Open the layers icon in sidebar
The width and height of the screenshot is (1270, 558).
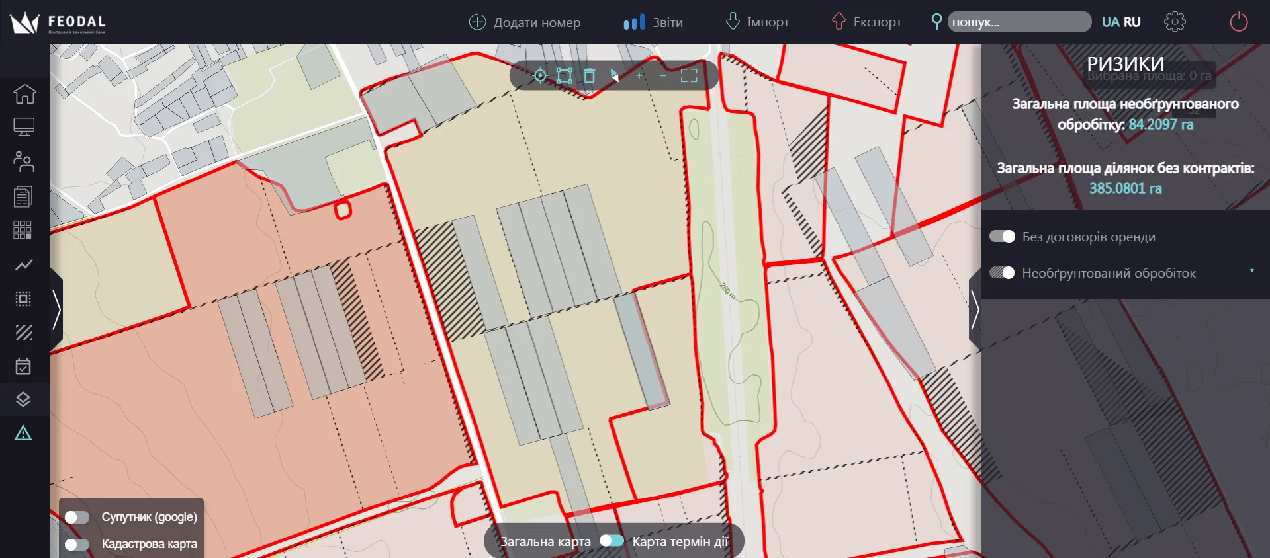click(23, 399)
